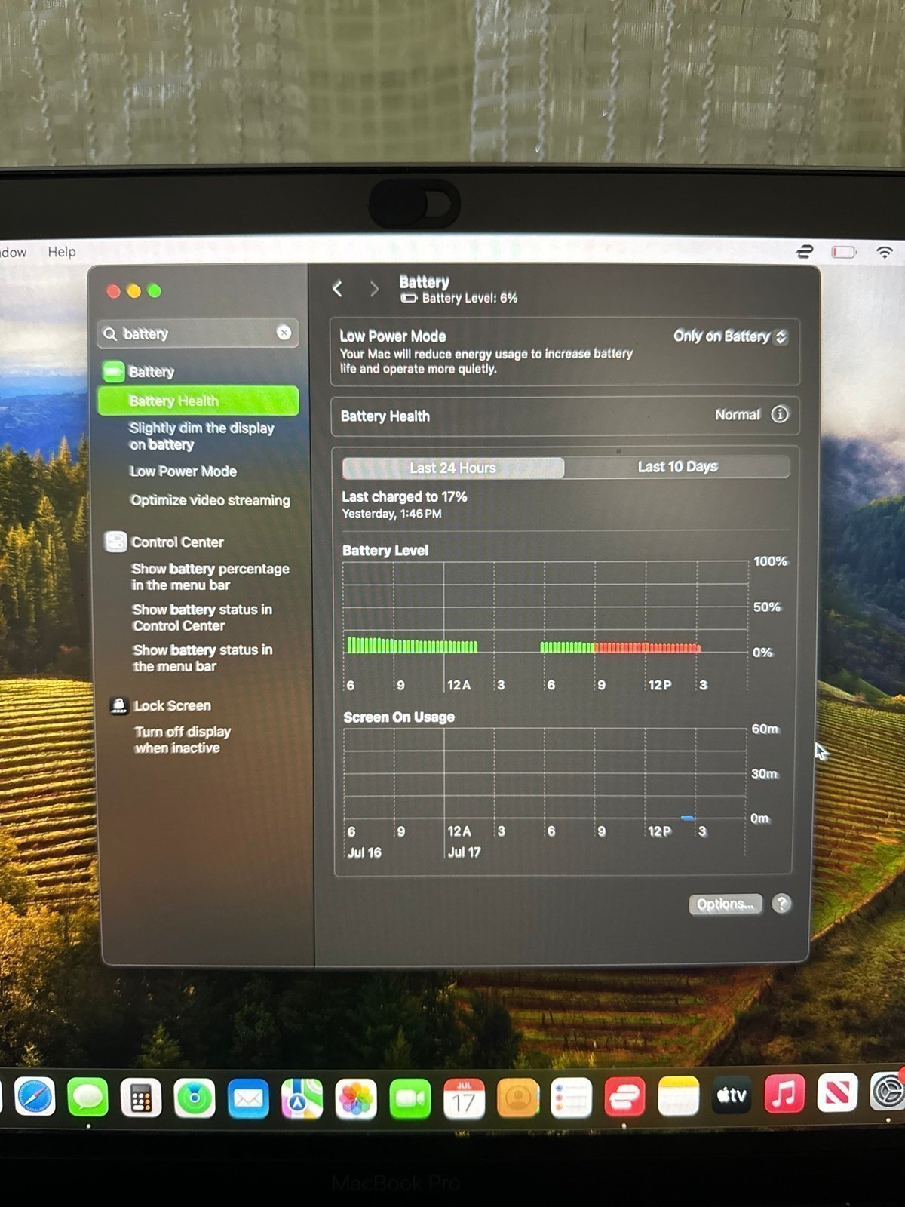Launch Maps from the Dock
The width and height of the screenshot is (905, 1207).
pos(302,1098)
